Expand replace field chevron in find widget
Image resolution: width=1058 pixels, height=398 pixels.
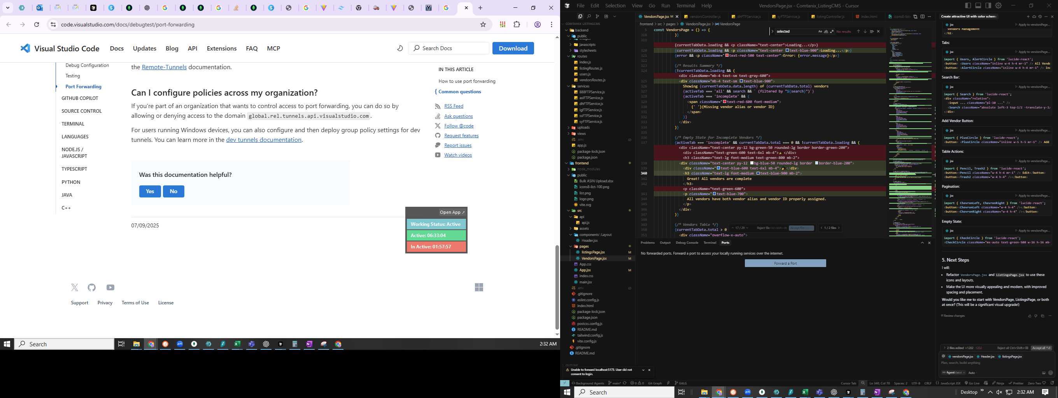772,31
